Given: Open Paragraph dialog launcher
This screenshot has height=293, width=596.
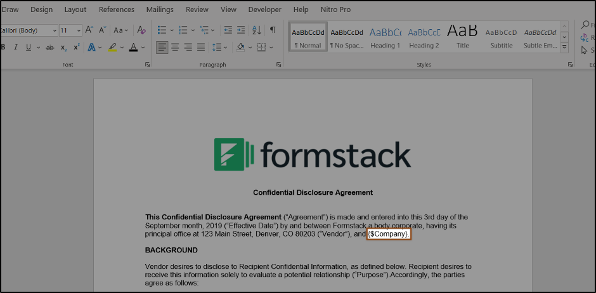Looking at the screenshot, I should pyautogui.click(x=278, y=65).
